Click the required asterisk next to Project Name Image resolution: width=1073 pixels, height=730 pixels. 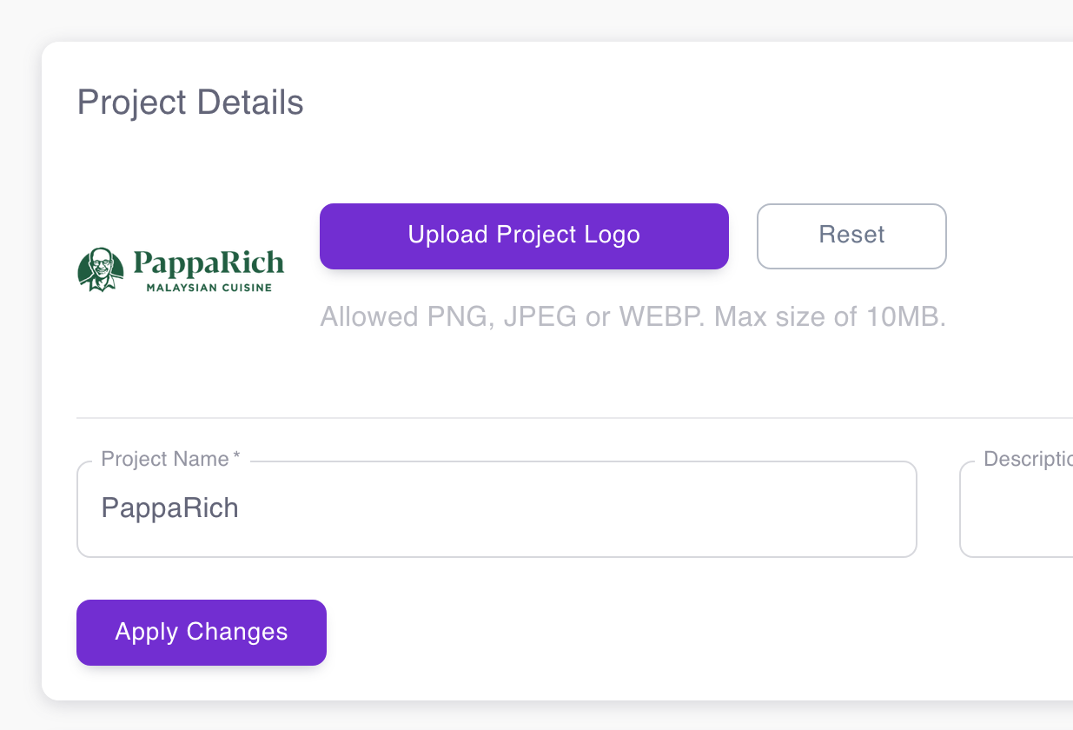(235, 454)
